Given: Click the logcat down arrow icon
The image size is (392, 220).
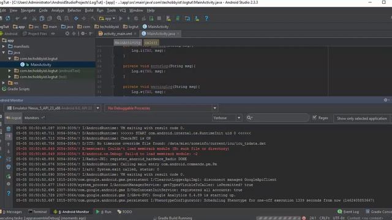Looking at the screenshot, I should pos(8,152).
